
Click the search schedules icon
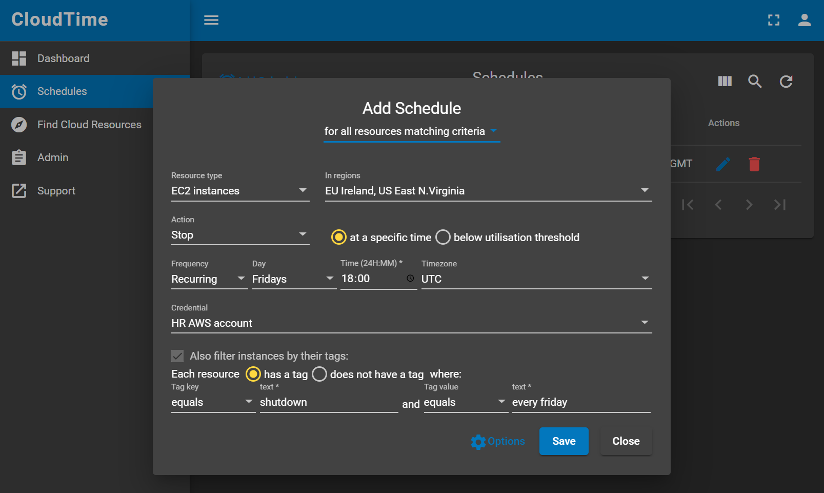(x=755, y=81)
